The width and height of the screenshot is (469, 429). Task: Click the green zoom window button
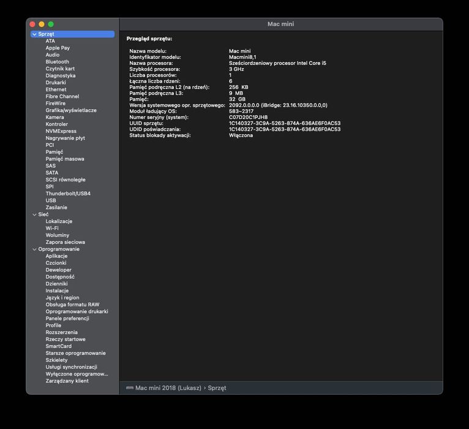(51, 25)
